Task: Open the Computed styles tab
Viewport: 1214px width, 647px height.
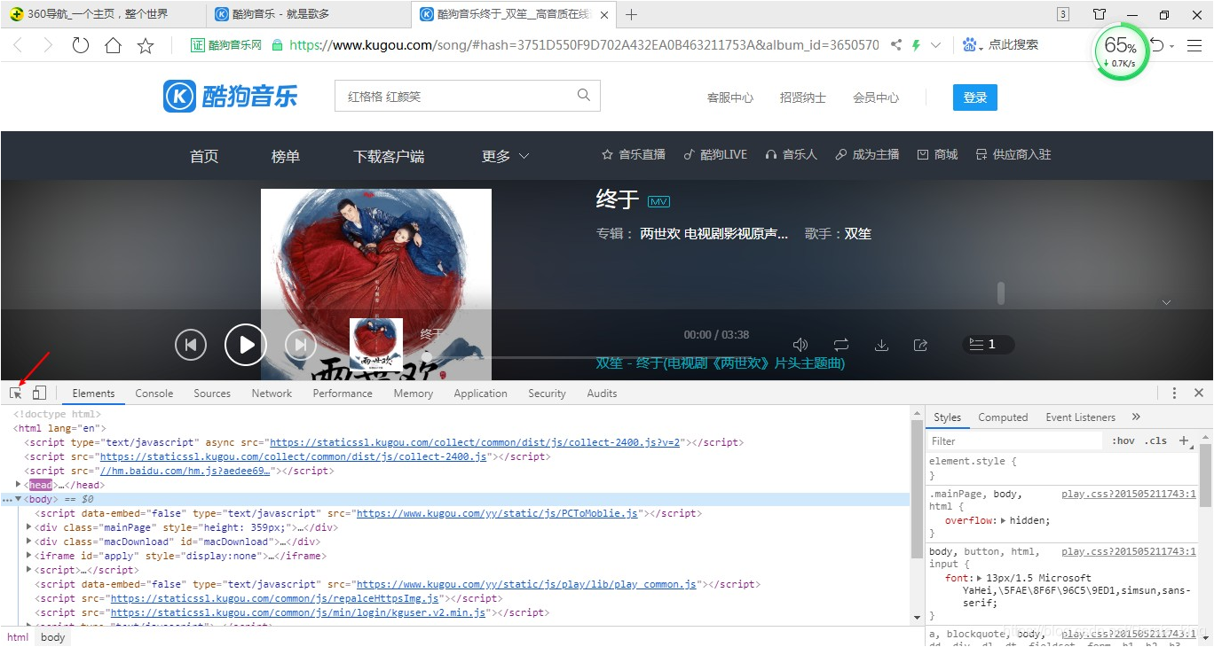Action: (x=1003, y=417)
